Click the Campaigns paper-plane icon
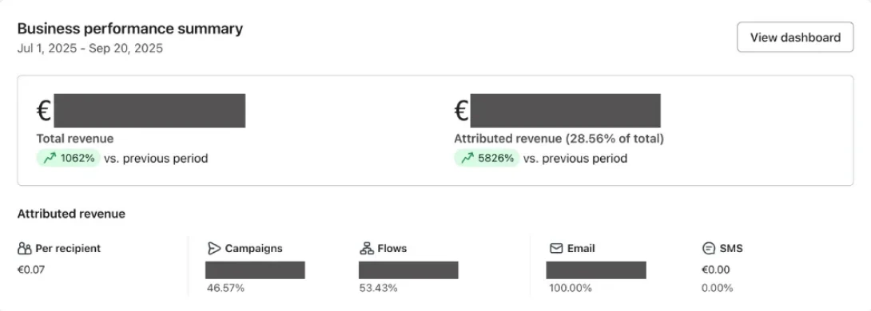 click(x=214, y=248)
